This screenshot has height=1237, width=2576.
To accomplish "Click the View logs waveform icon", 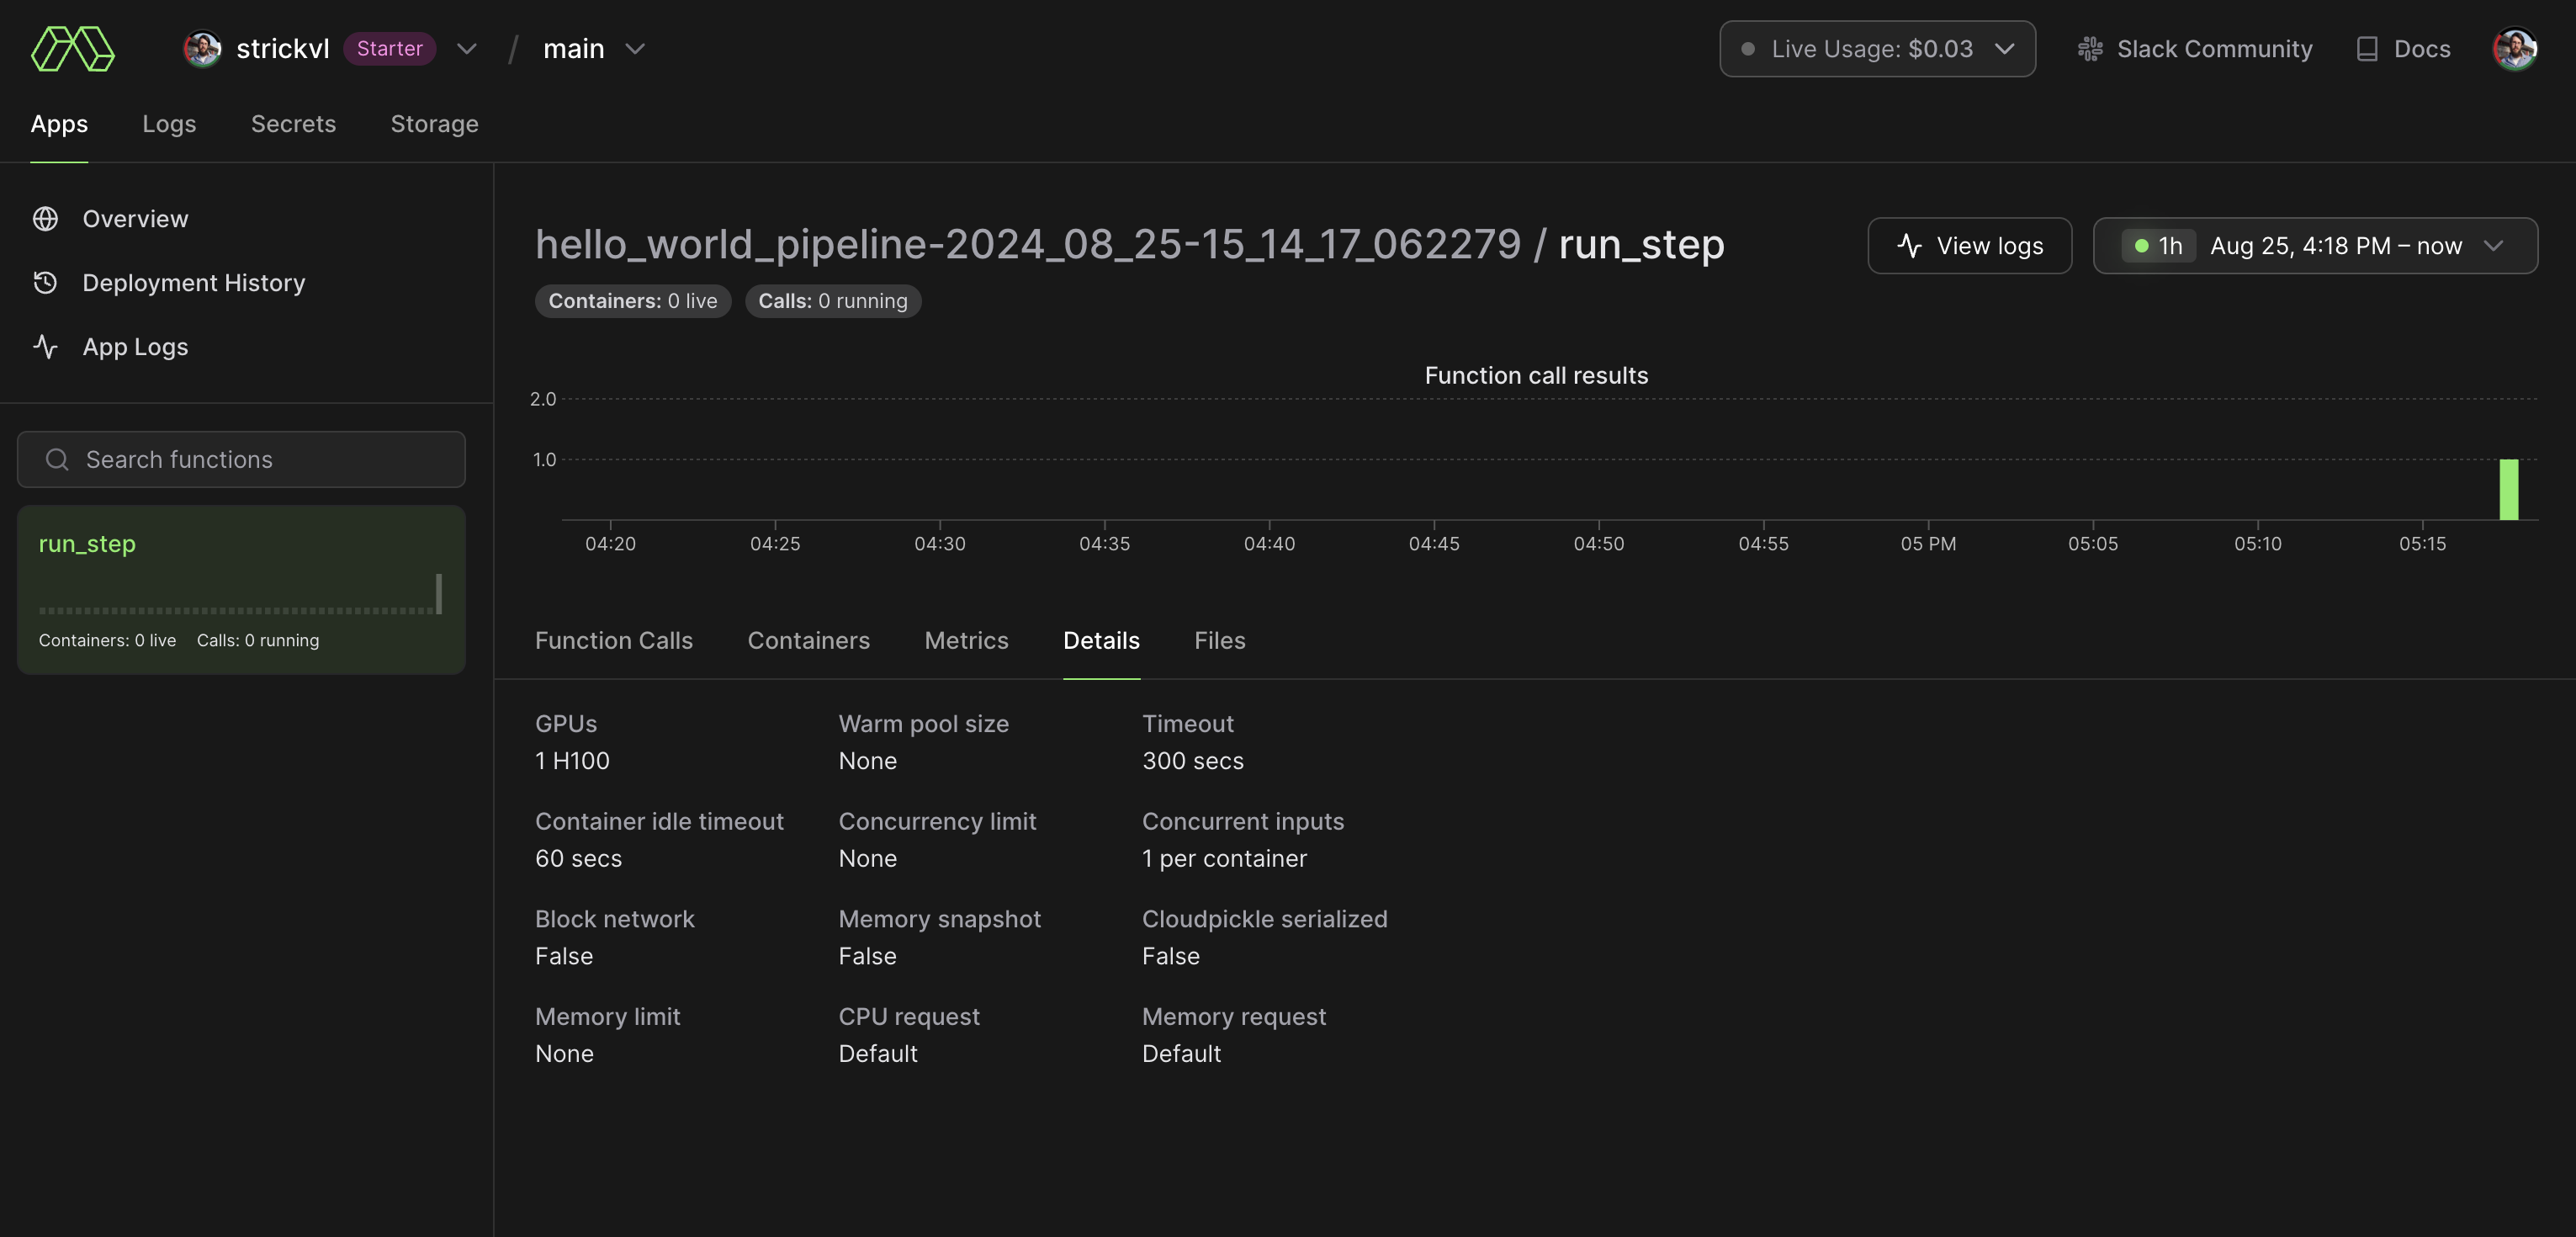I will pos(1909,245).
